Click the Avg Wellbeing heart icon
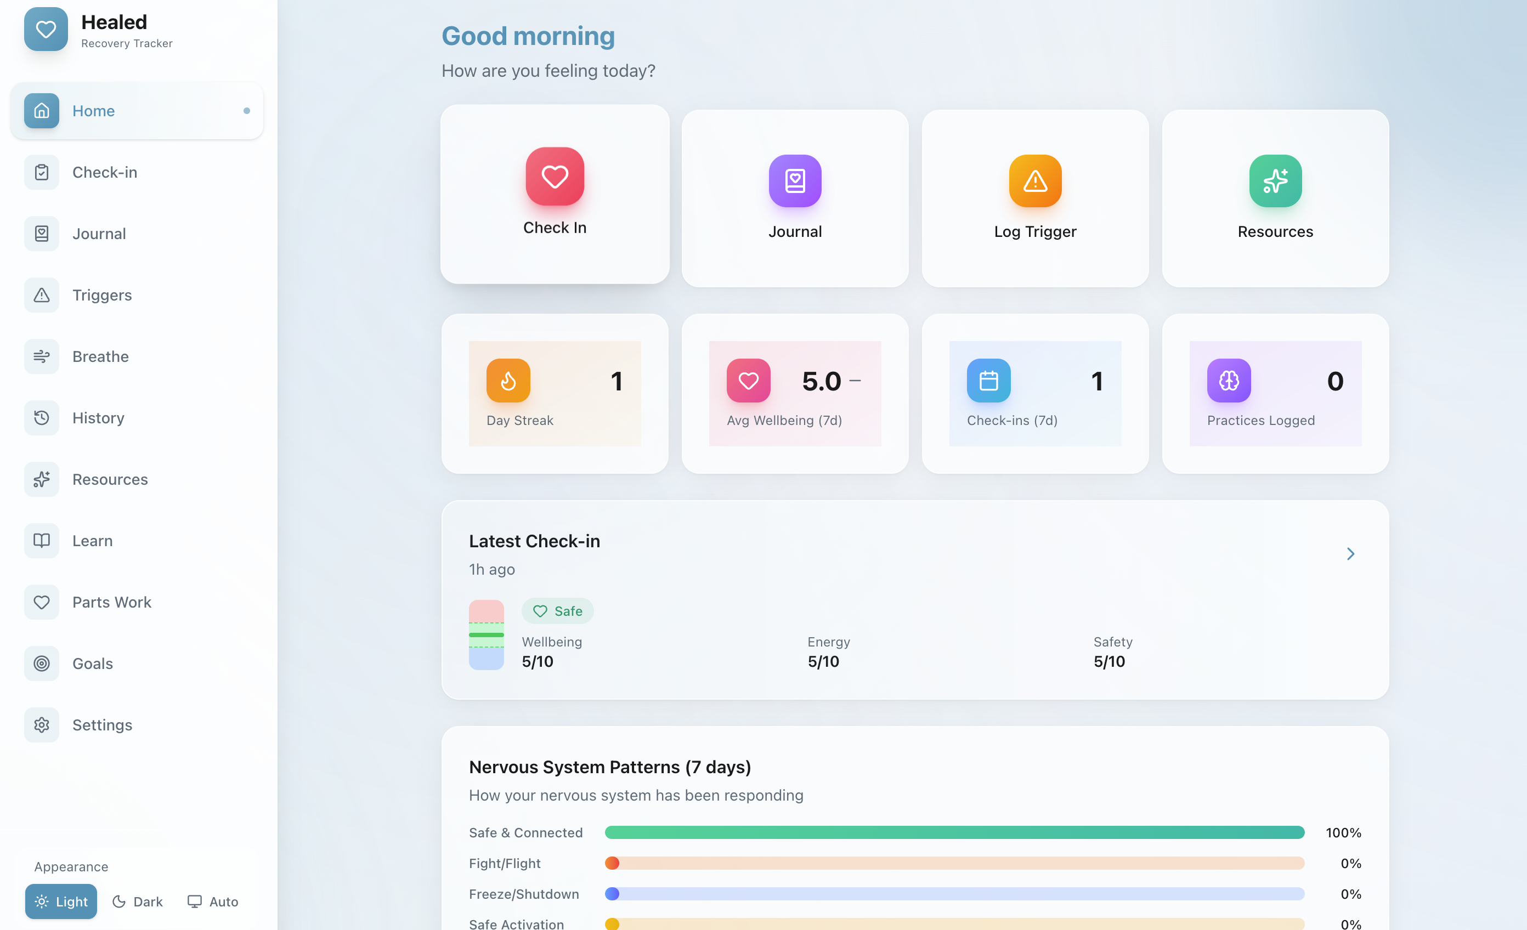This screenshot has width=1527, height=930. tap(749, 381)
